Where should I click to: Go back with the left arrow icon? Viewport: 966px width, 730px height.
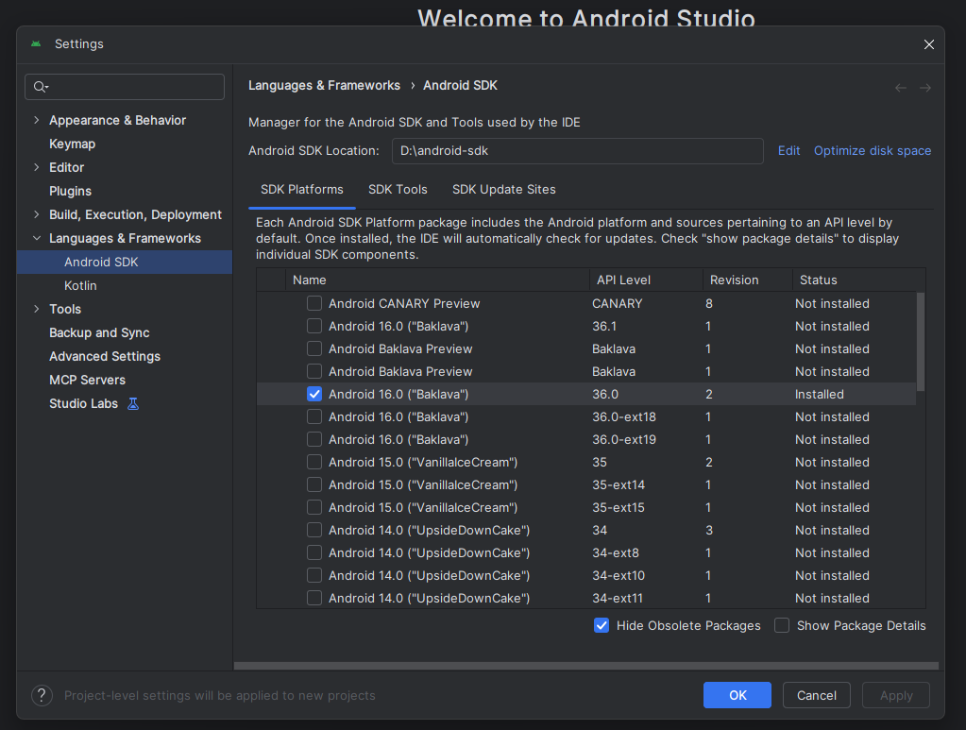click(x=901, y=88)
